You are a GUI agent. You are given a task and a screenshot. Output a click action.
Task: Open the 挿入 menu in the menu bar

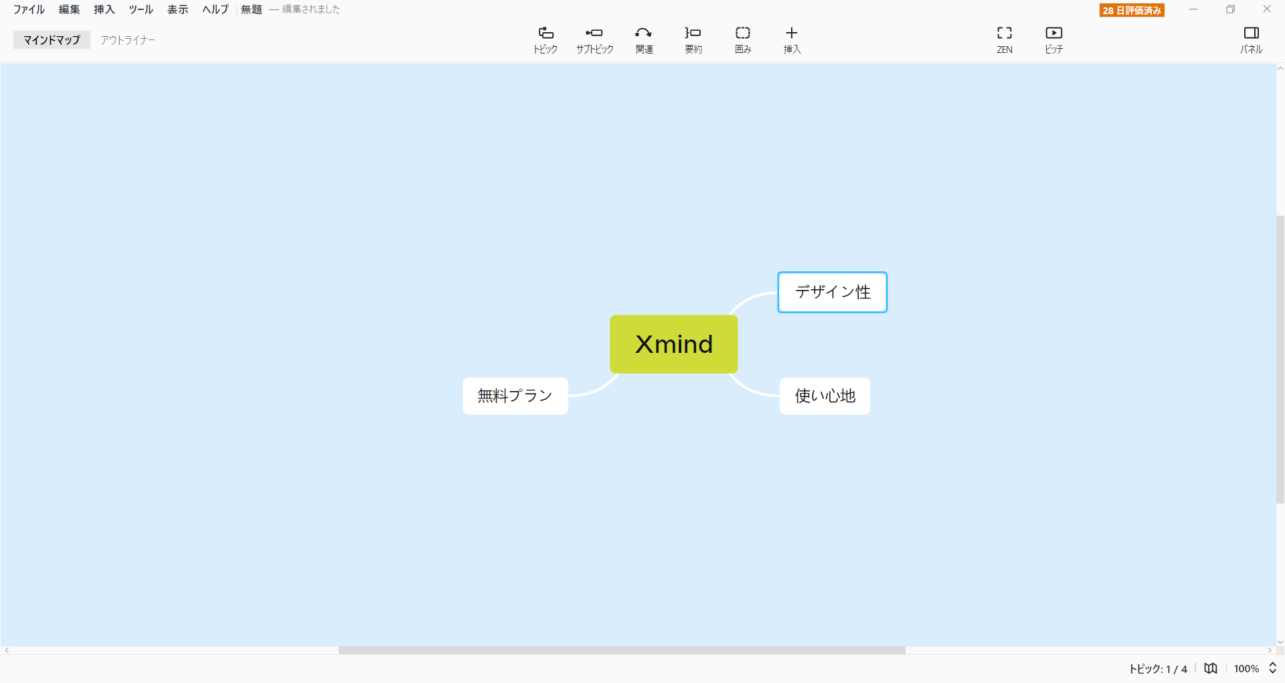pyautogui.click(x=104, y=9)
